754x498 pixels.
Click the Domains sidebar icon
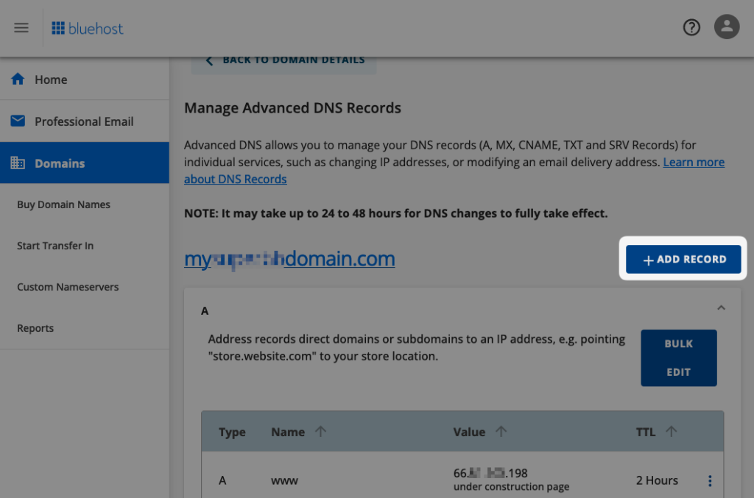[x=17, y=162]
